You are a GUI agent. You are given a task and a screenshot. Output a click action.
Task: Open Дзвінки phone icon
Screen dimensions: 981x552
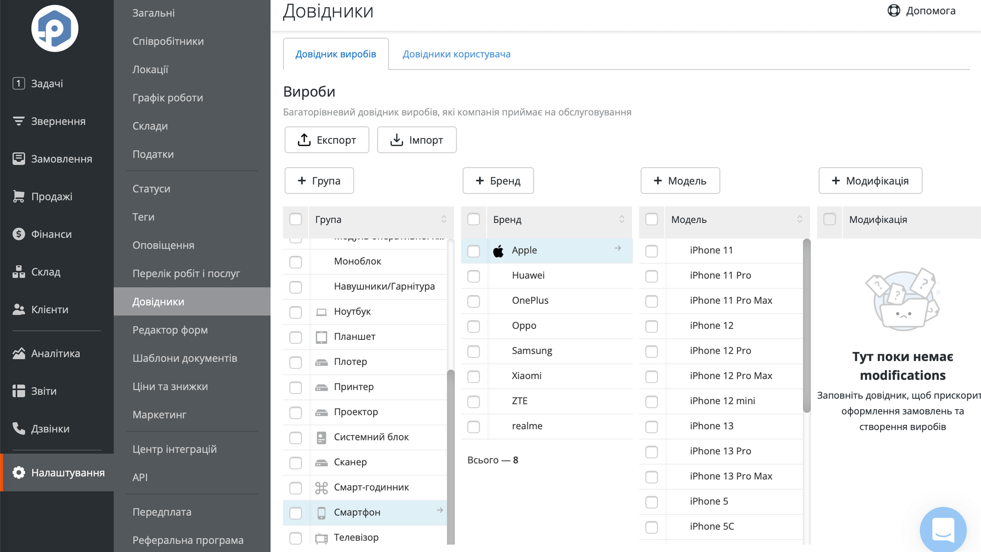[x=18, y=429]
